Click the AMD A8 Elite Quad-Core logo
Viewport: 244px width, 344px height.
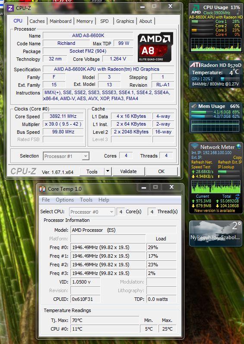click(155, 47)
